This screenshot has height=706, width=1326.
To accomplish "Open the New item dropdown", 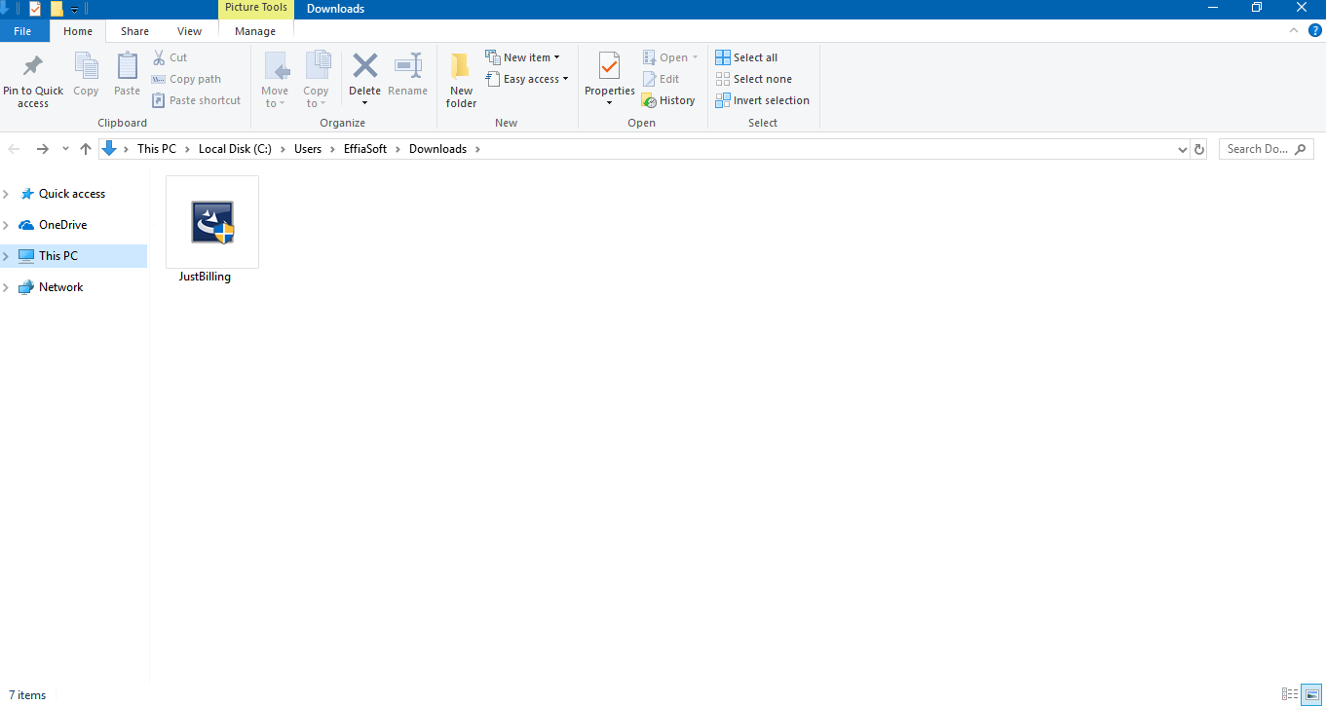I will click(523, 57).
